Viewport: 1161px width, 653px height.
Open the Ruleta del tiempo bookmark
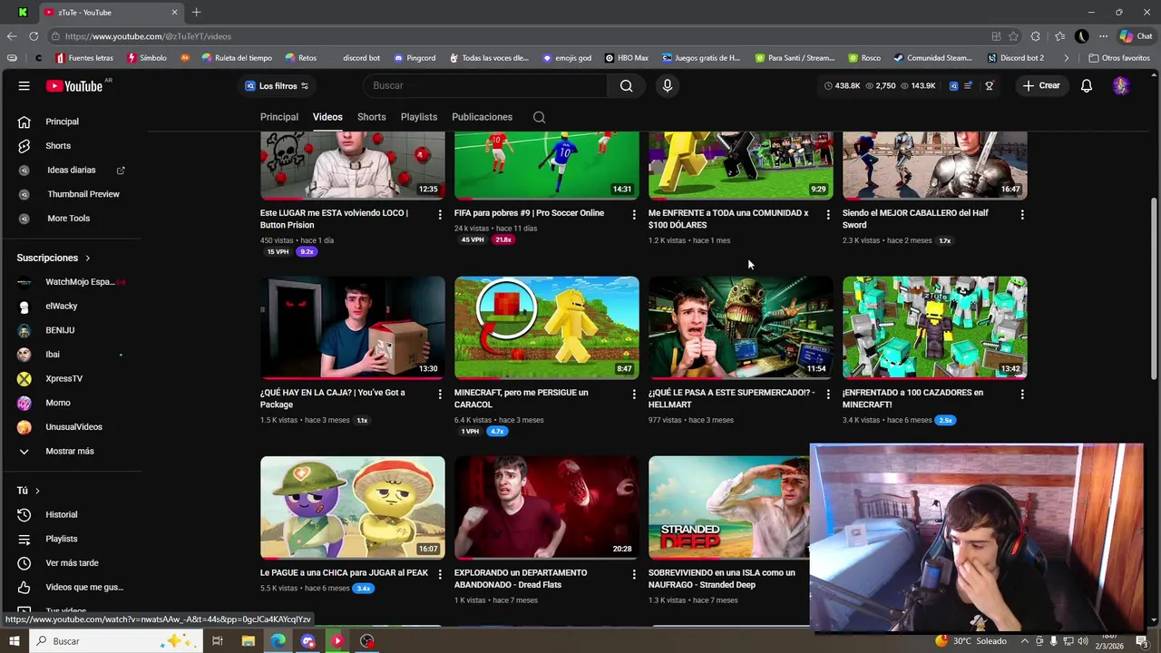pyautogui.click(x=237, y=58)
